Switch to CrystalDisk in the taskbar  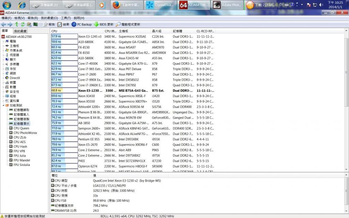[160, 5]
